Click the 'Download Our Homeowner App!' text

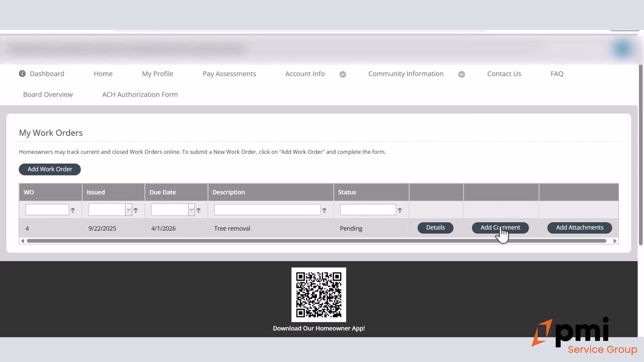coord(319,328)
